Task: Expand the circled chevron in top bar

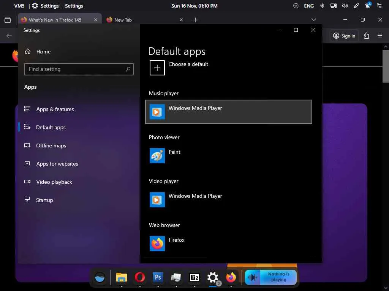Action: 296,6
